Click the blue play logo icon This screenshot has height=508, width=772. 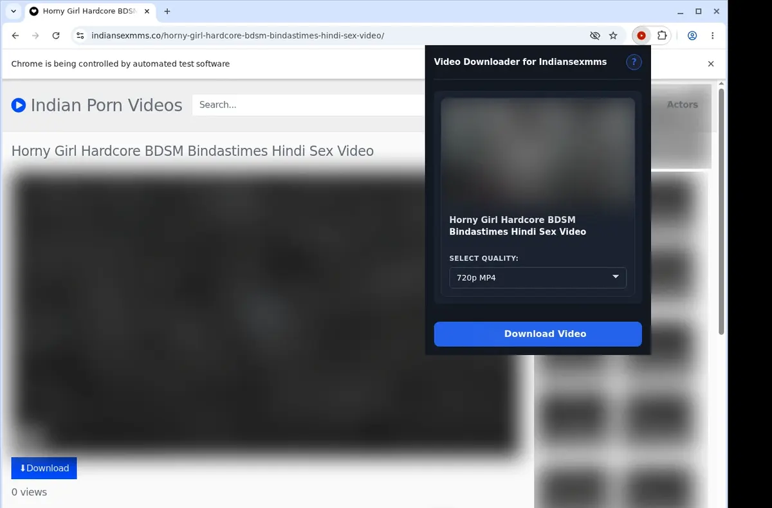click(x=19, y=105)
